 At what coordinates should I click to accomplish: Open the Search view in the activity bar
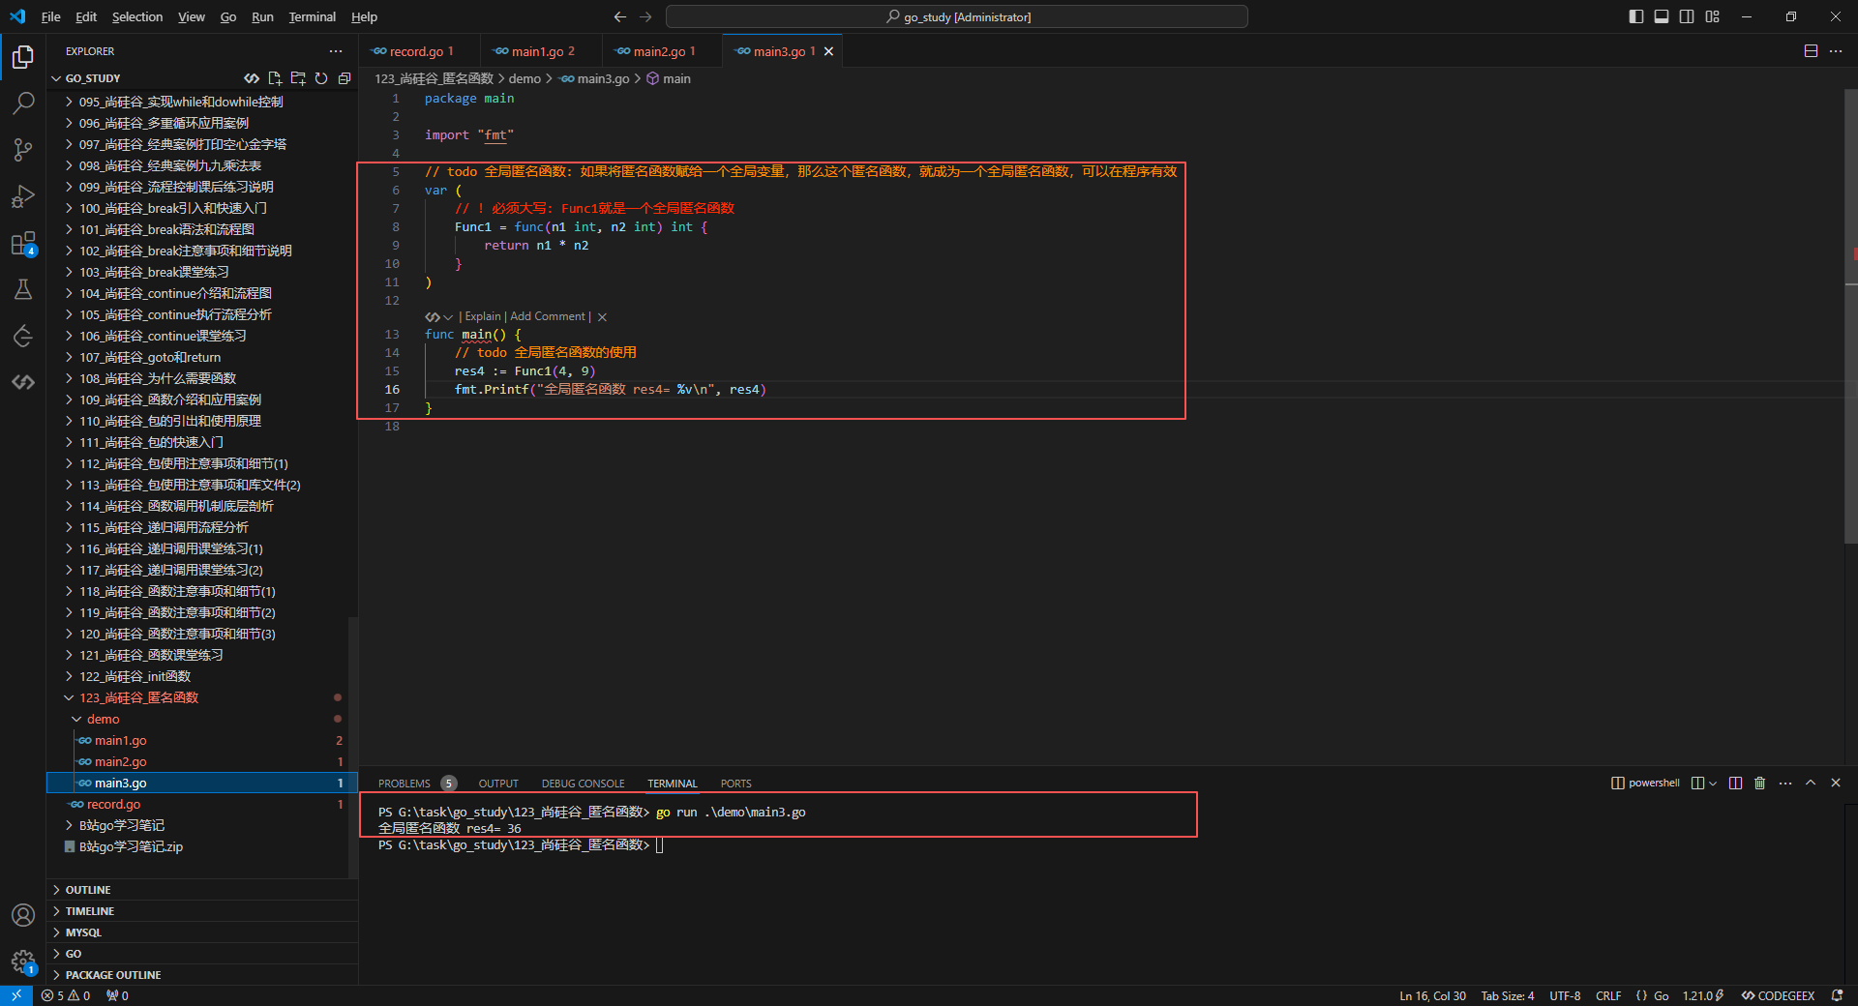(x=23, y=103)
